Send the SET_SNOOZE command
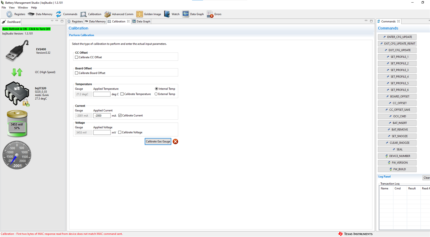The image size is (430, 237). tap(397, 136)
